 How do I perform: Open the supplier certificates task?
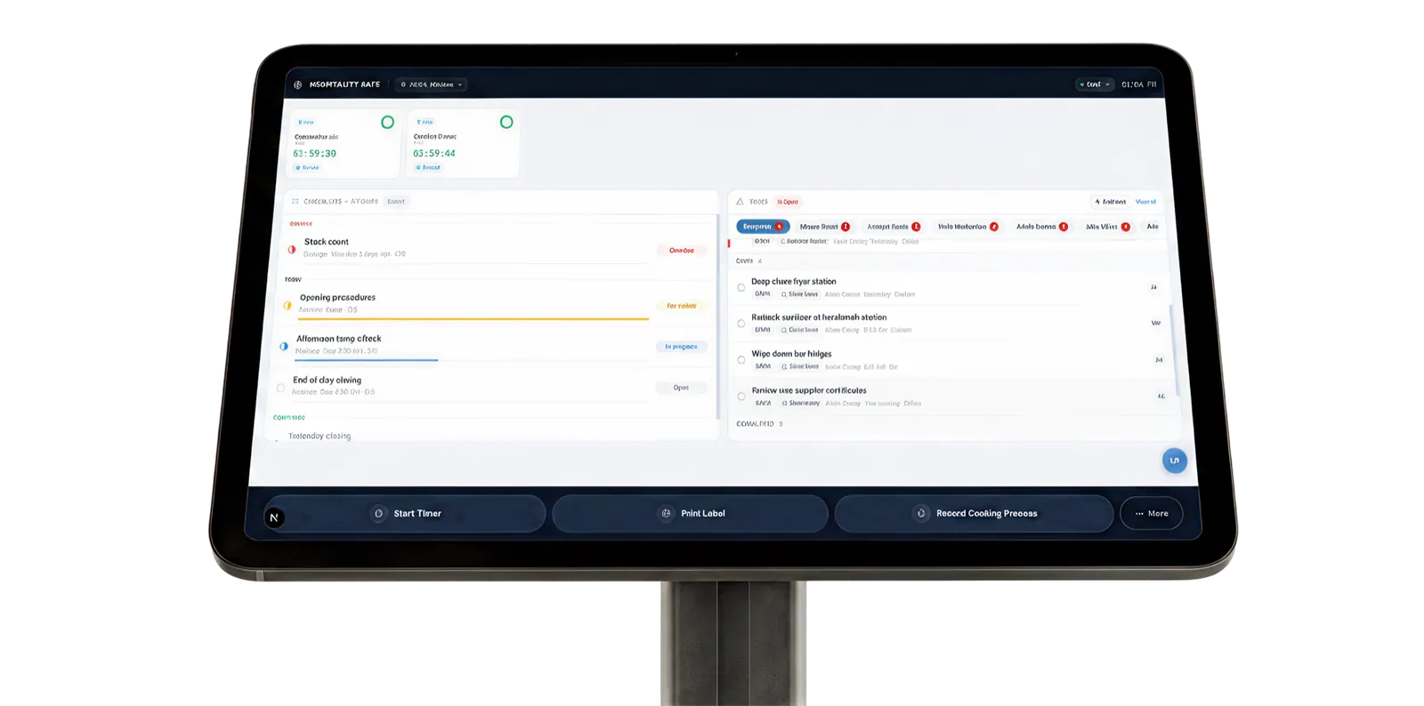pos(953,397)
